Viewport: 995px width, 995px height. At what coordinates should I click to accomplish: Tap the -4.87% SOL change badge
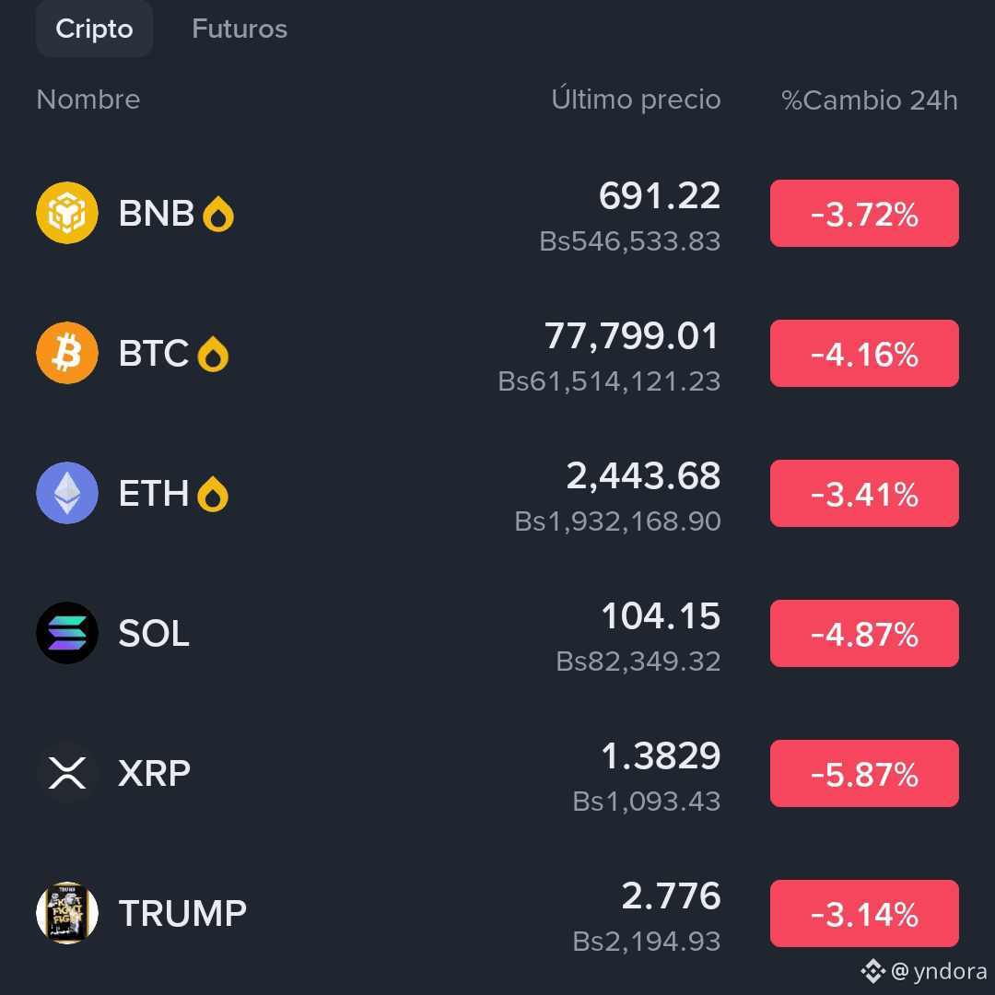(x=864, y=633)
